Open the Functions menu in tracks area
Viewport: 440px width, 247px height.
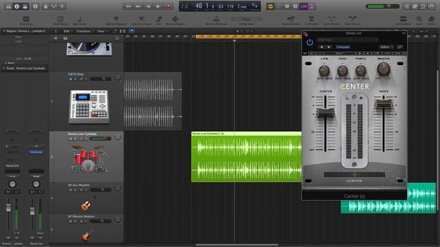(84, 31)
